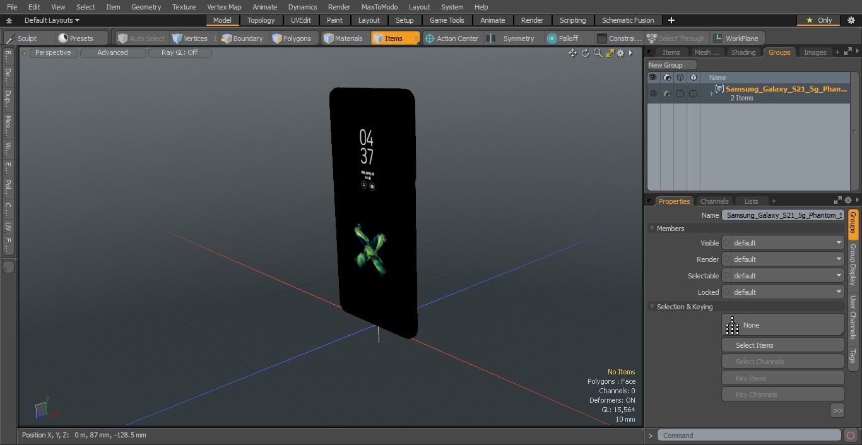Open the Locked default dropdown
The width and height of the screenshot is (862, 445).
pos(783,292)
